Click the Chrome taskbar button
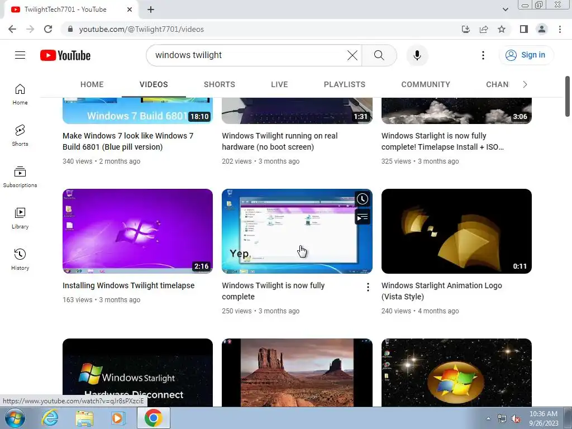The height and width of the screenshot is (429, 572). [x=153, y=418]
